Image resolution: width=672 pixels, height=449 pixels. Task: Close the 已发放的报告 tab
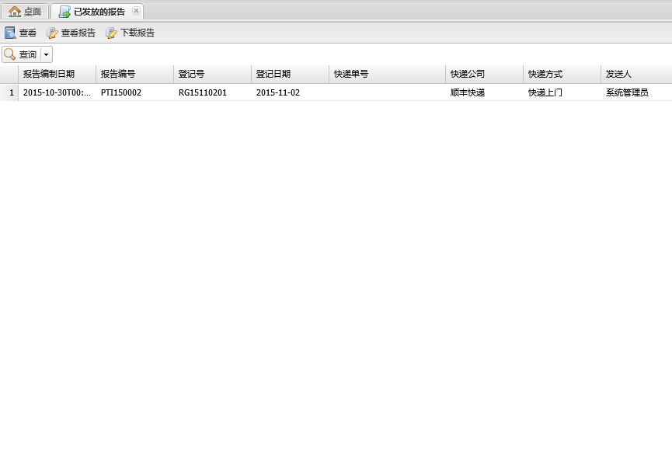pyautogui.click(x=136, y=11)
